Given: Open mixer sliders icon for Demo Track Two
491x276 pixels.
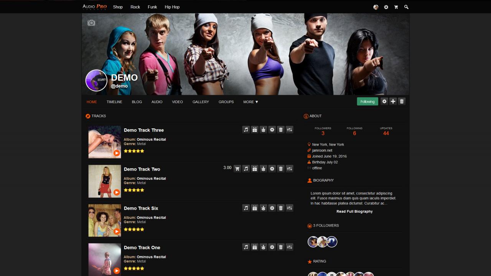Looking at the screenshot, I should (290, 169).
